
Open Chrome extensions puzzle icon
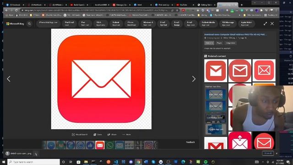pyautogui.click(x=261, y=10)
